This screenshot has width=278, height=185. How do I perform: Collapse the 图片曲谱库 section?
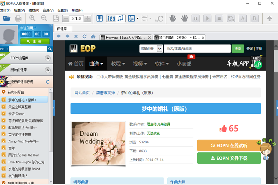48,70
